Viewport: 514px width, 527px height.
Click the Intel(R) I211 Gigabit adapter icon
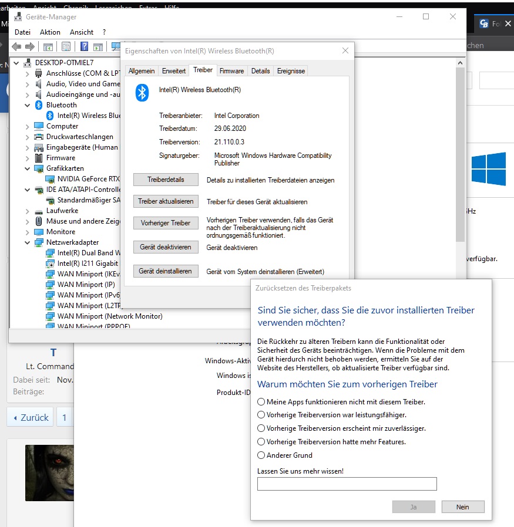pyautogui.click(x=50, y=263)
